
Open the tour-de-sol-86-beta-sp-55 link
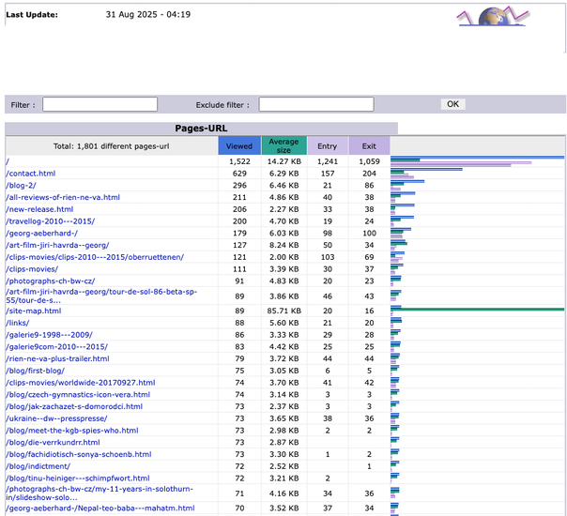[101, 296]
